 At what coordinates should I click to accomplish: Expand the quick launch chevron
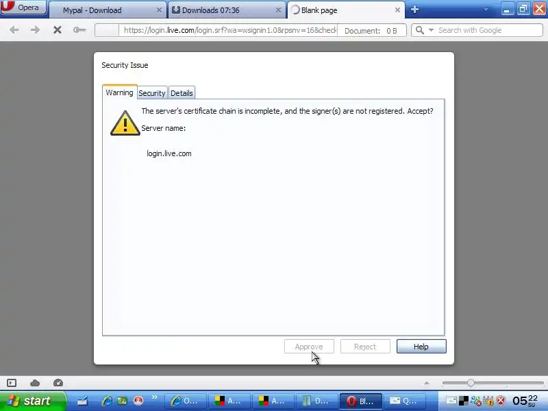click(155, 397)
